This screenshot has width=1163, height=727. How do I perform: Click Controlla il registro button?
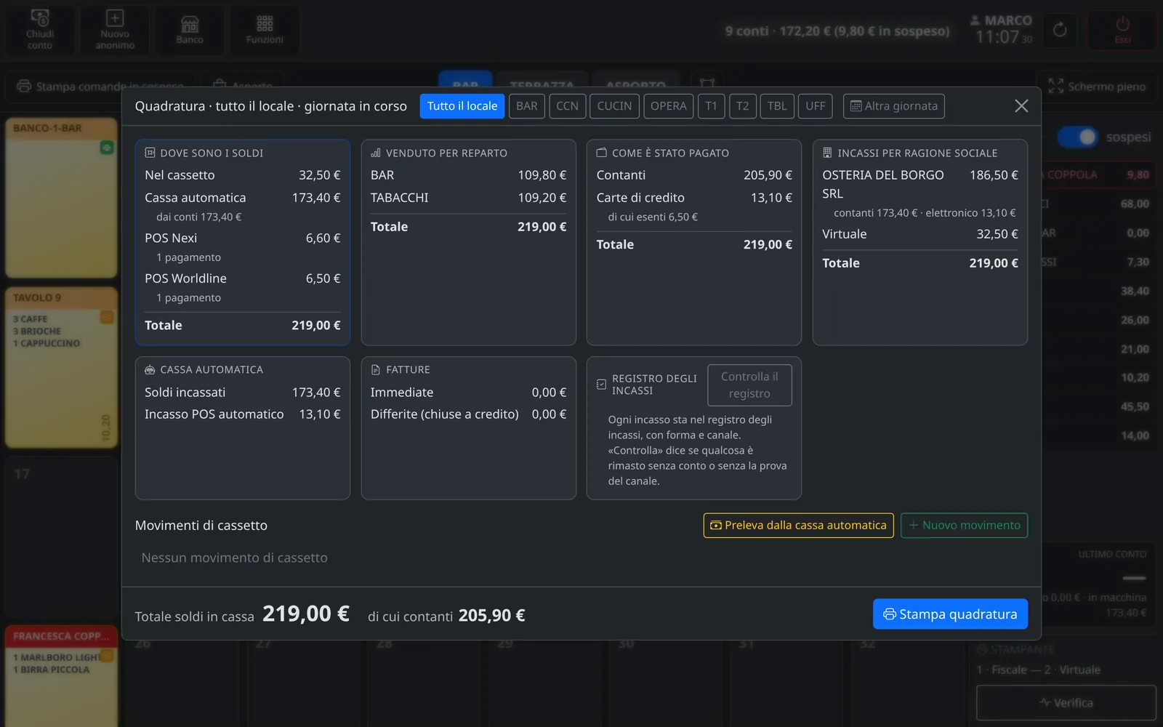pyautogui.click(x=749, y=385)
